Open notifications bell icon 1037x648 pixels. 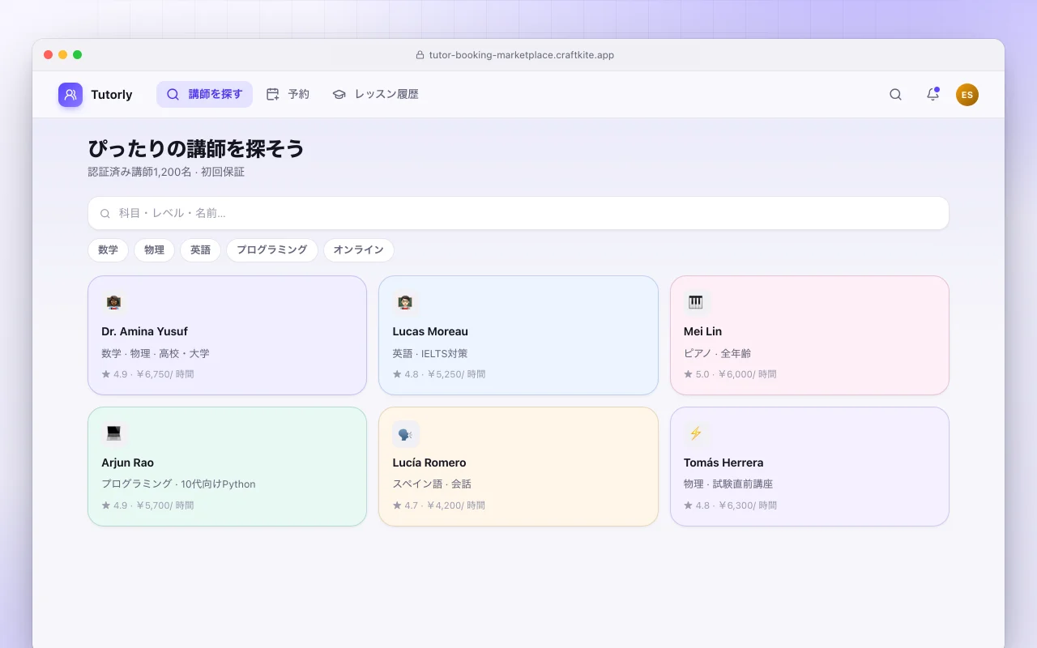(x=932, y=94)
